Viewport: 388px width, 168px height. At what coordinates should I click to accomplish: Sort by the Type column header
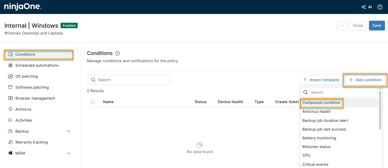[259, 102]
